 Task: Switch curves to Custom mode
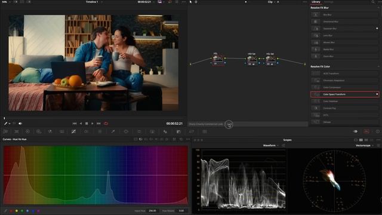coord(135,139)
